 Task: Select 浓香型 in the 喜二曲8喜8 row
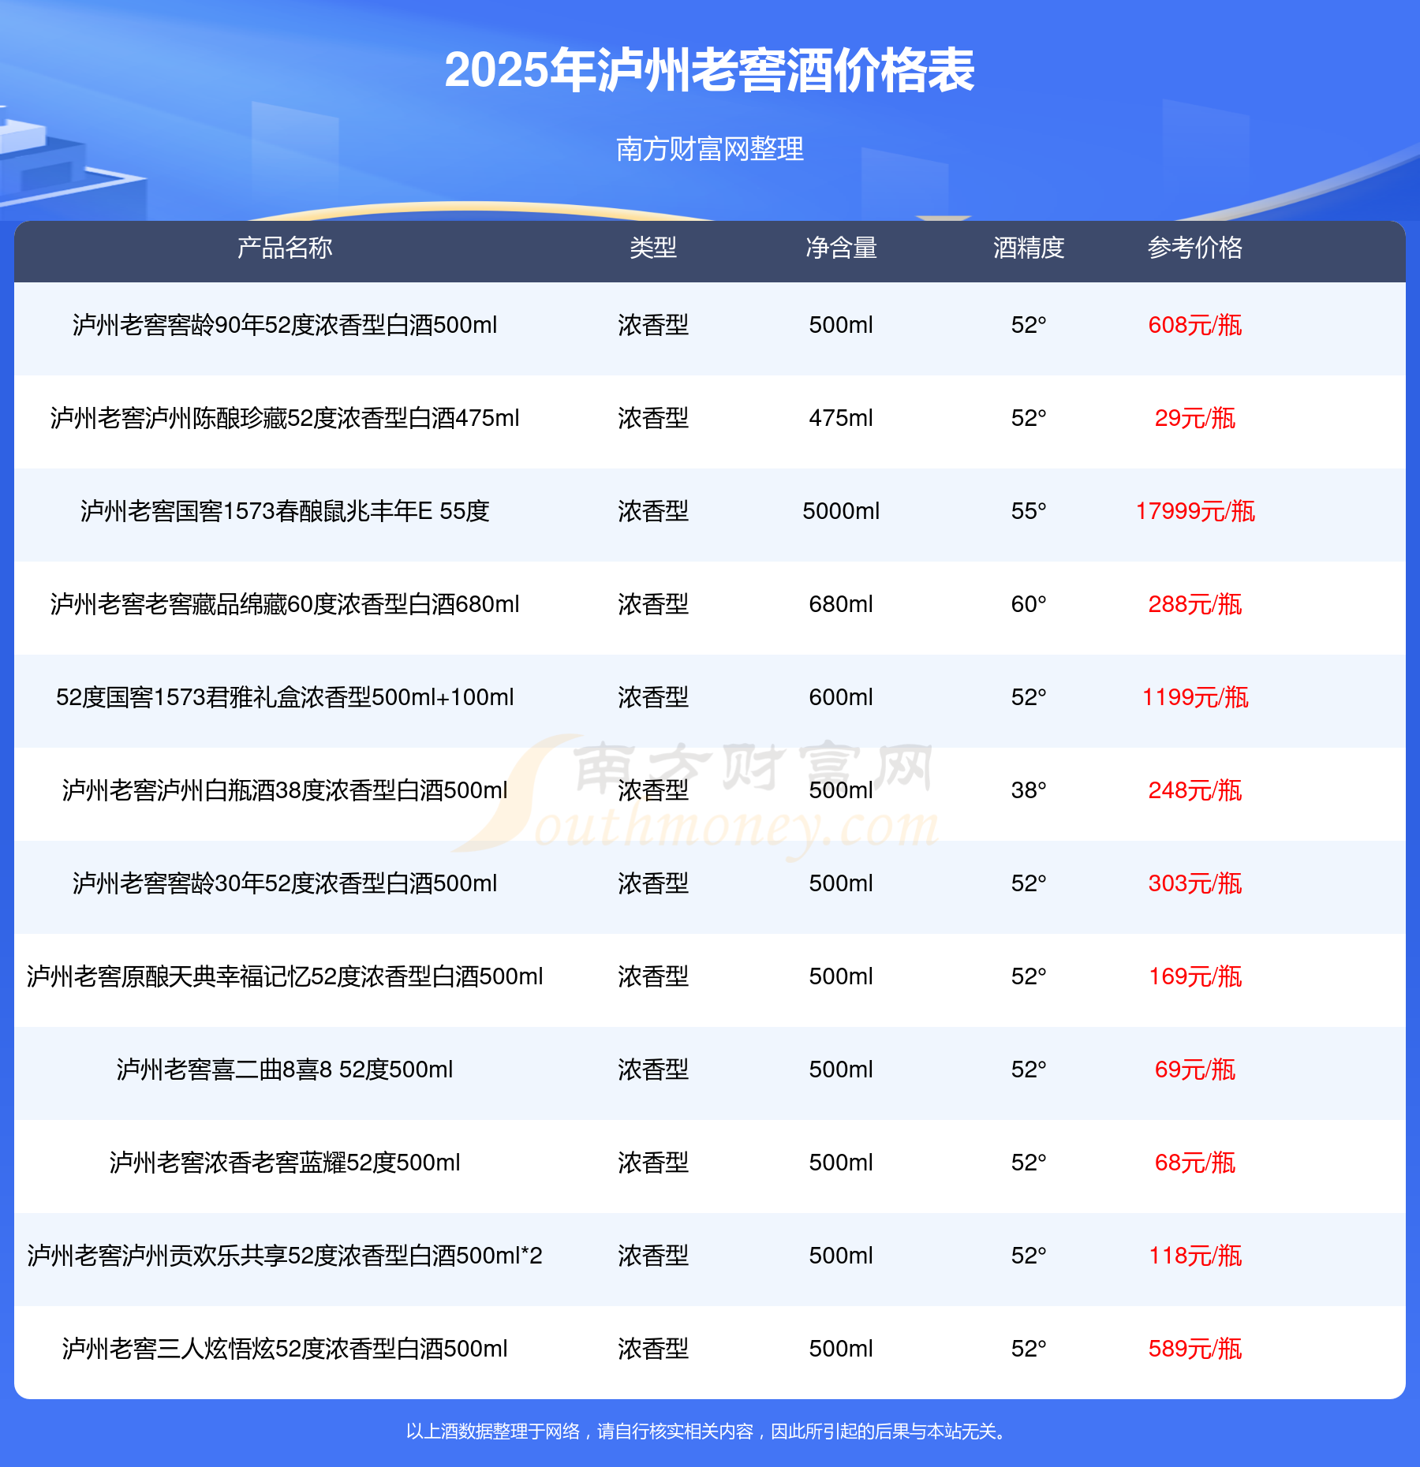pyautogui.click(x=653, y=1069)
